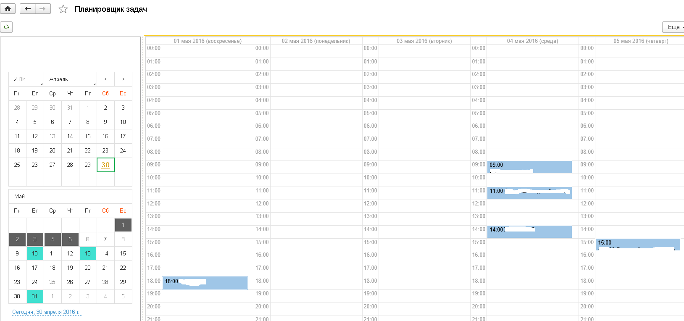Follow the link Сегодня, 30 апреля 2016 г.
Image resolution: width=684 pixels, height=321 pixels.
pyautogui.click(x=46, y=312)
